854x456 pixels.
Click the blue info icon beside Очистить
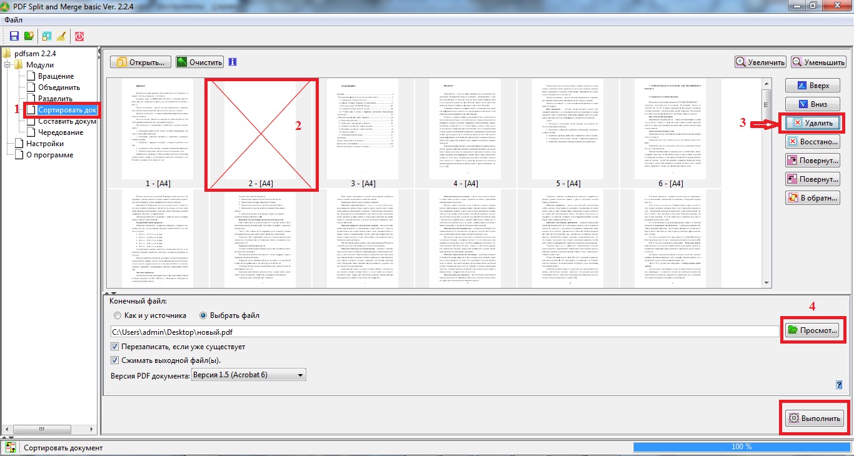pos(233,62)
